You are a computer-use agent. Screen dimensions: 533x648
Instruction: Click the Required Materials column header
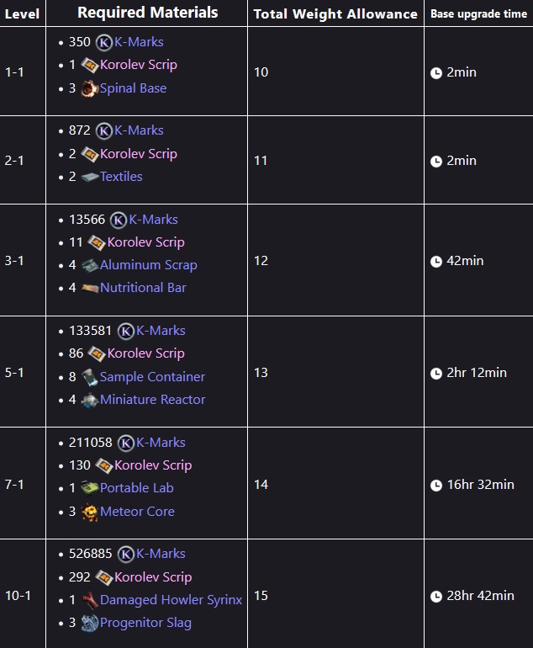[147, 13]
